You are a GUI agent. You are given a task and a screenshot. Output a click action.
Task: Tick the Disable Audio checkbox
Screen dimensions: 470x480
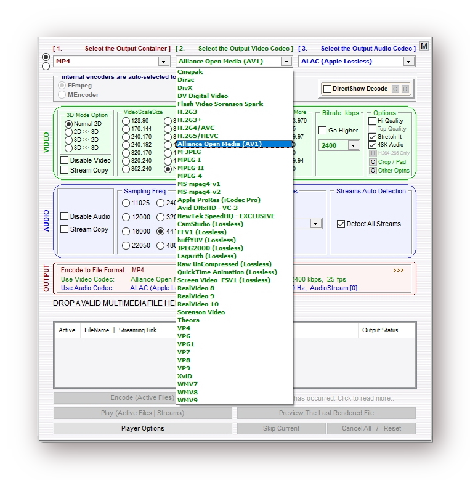point(64,216)
